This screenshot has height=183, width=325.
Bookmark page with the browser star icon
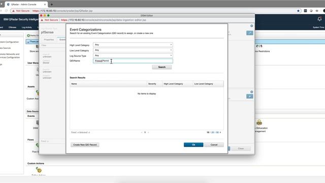pos(298,11)
